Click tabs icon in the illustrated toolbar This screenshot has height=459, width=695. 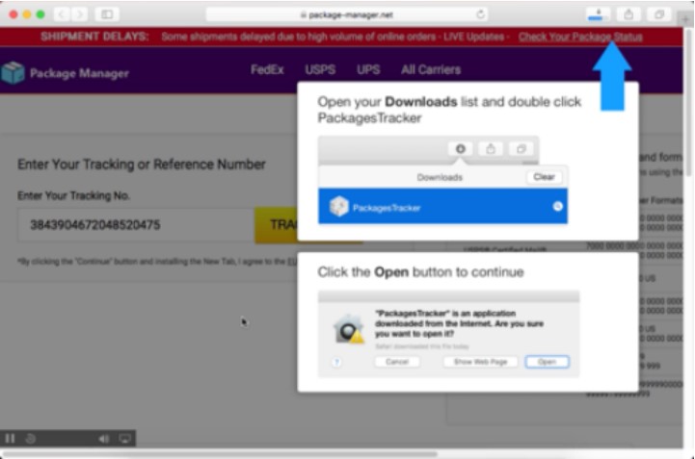(x=521, y=149)
